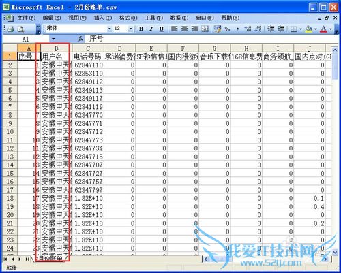This screenshot has height=273, width=341.
Task: Apply the currency style format
Action: [x=217, y=29]
